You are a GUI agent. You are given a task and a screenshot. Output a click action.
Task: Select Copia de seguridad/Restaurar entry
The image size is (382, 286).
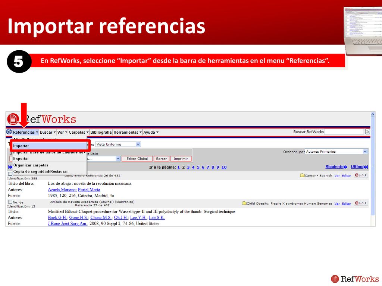coord(50,171)
